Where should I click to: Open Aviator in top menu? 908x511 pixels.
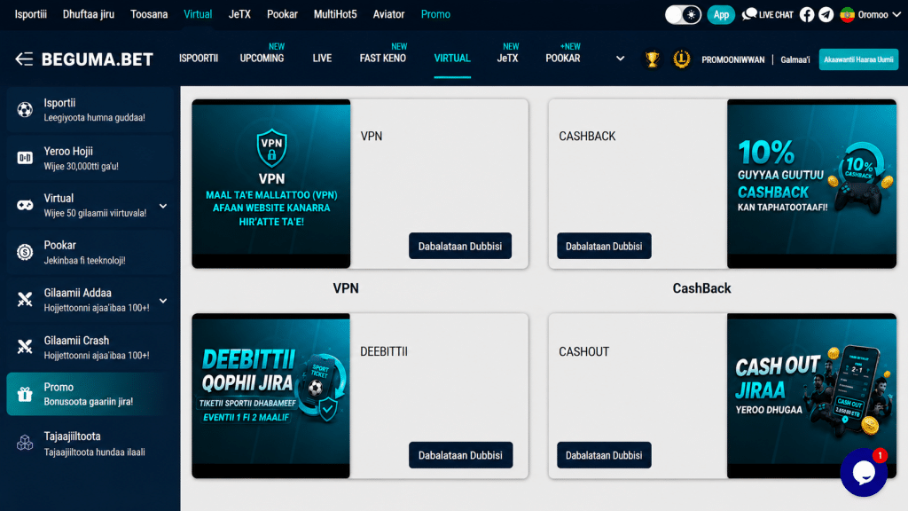(388, 14)
